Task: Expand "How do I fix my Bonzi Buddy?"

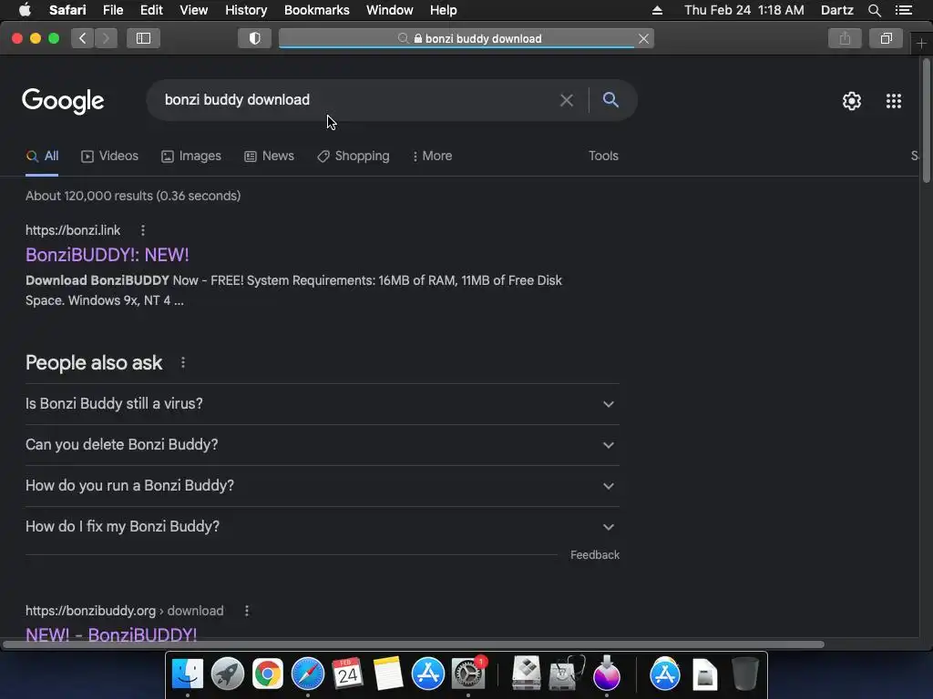Action: click(323, 527)
